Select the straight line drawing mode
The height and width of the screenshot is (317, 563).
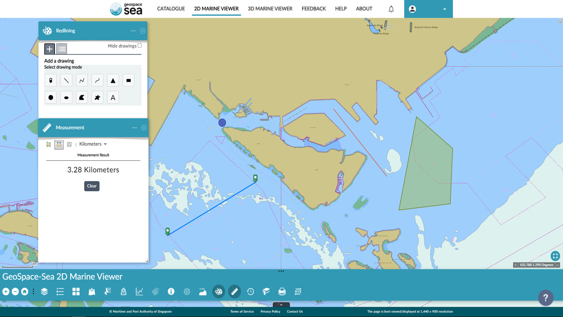66,81
